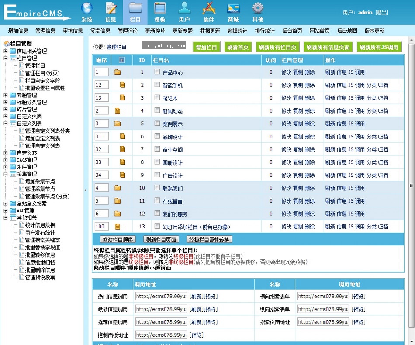
Task: Click folder icon of 在线留言 row
Action: (x=117, y=201)
